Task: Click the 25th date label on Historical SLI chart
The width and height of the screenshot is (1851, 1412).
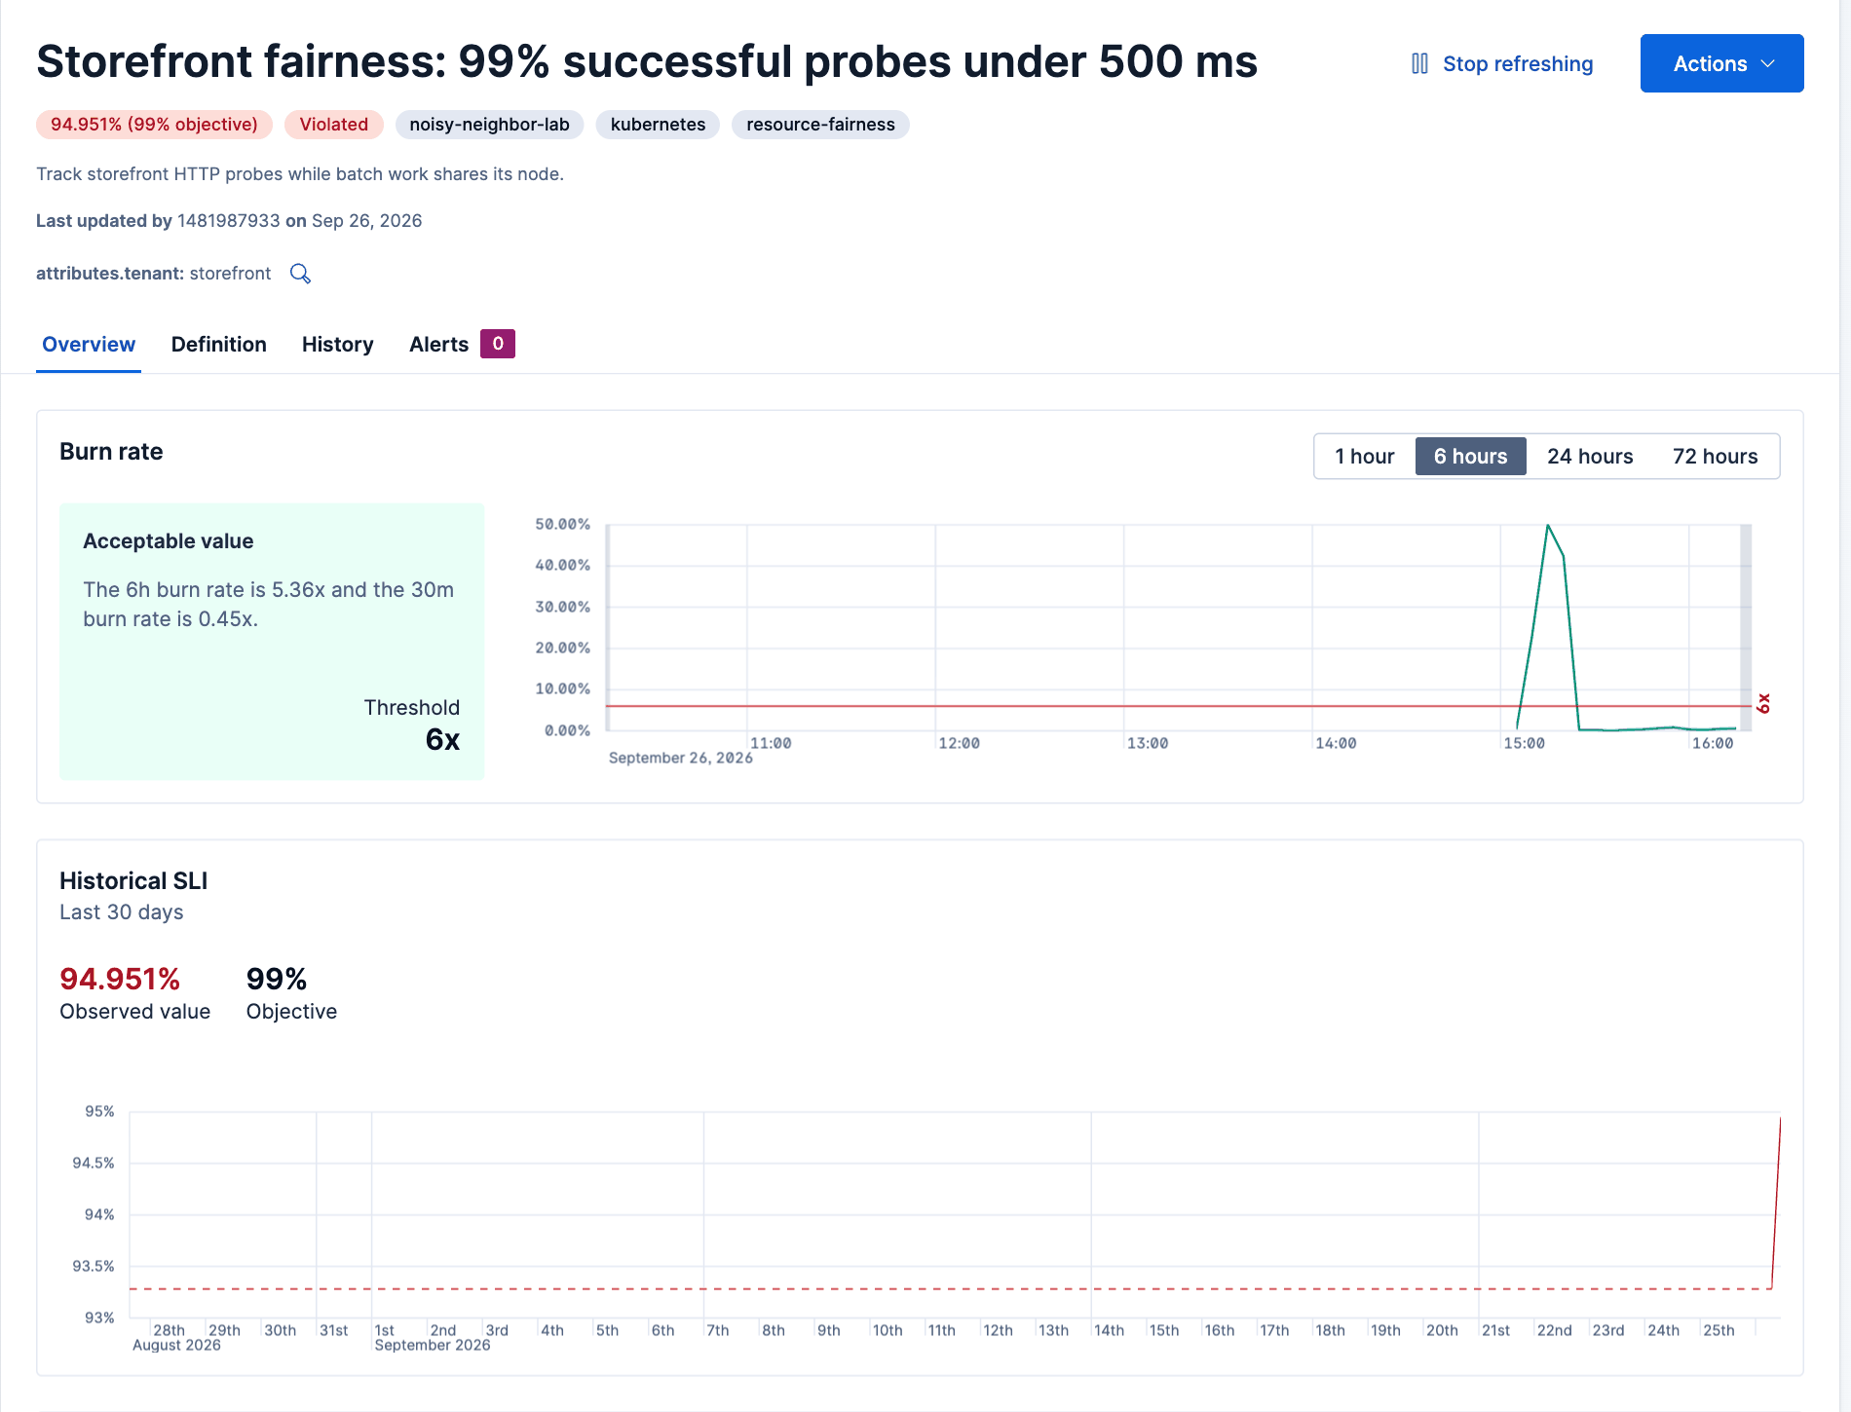Action: 1719,1330
